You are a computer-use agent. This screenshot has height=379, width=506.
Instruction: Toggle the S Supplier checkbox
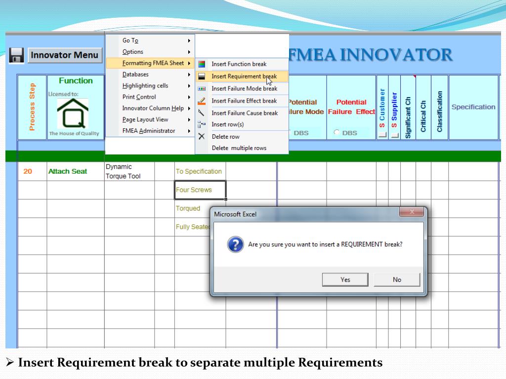click(x=395, y=135)
